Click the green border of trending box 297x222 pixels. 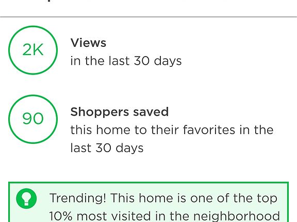(x=148, y=182)
